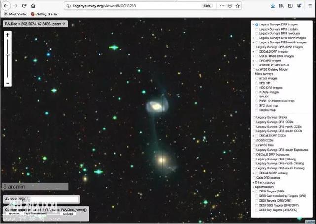Reload the page with the refresh icon
Viewport: 316px width, 224px height.
point(24,5)
